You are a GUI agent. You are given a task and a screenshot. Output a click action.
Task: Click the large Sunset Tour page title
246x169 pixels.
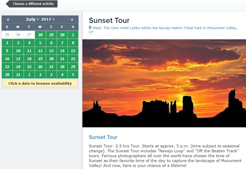109,20
